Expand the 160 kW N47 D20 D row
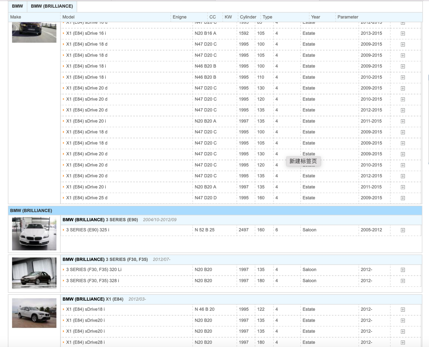 (403, 198)
